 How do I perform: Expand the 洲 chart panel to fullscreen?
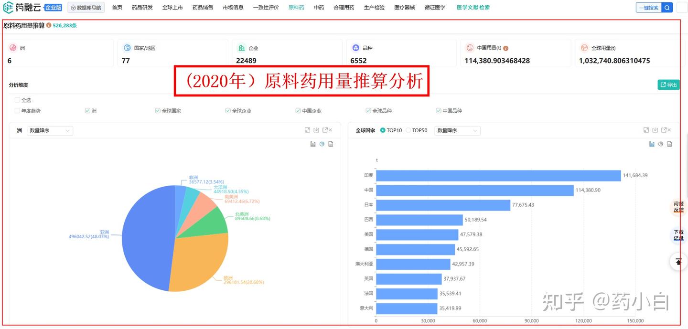tap(307, 130)
